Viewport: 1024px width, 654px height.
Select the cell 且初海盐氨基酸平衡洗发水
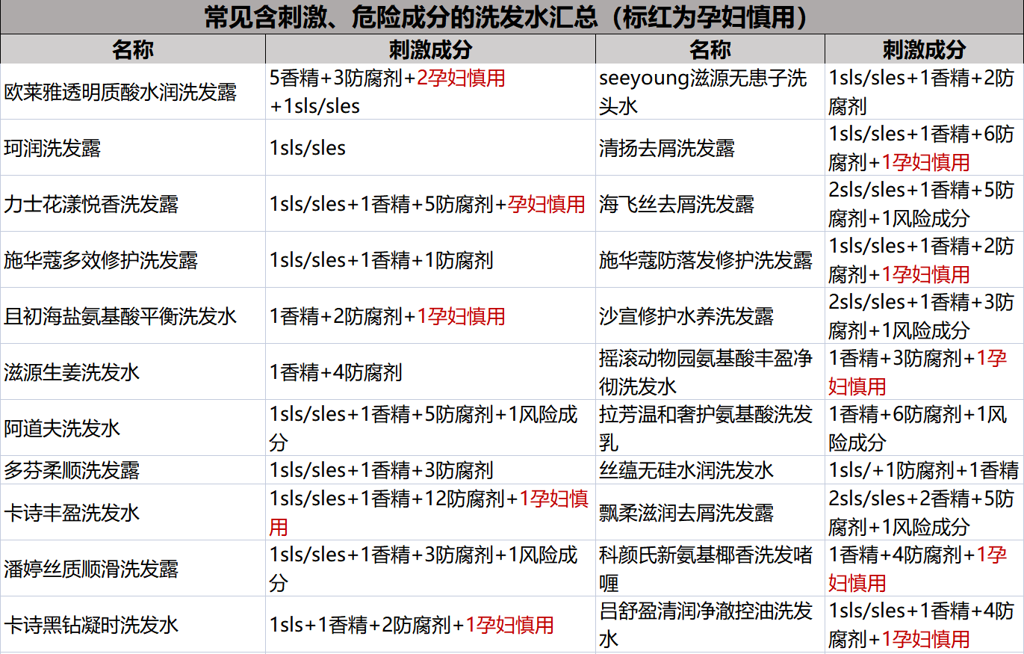(133, 315)
